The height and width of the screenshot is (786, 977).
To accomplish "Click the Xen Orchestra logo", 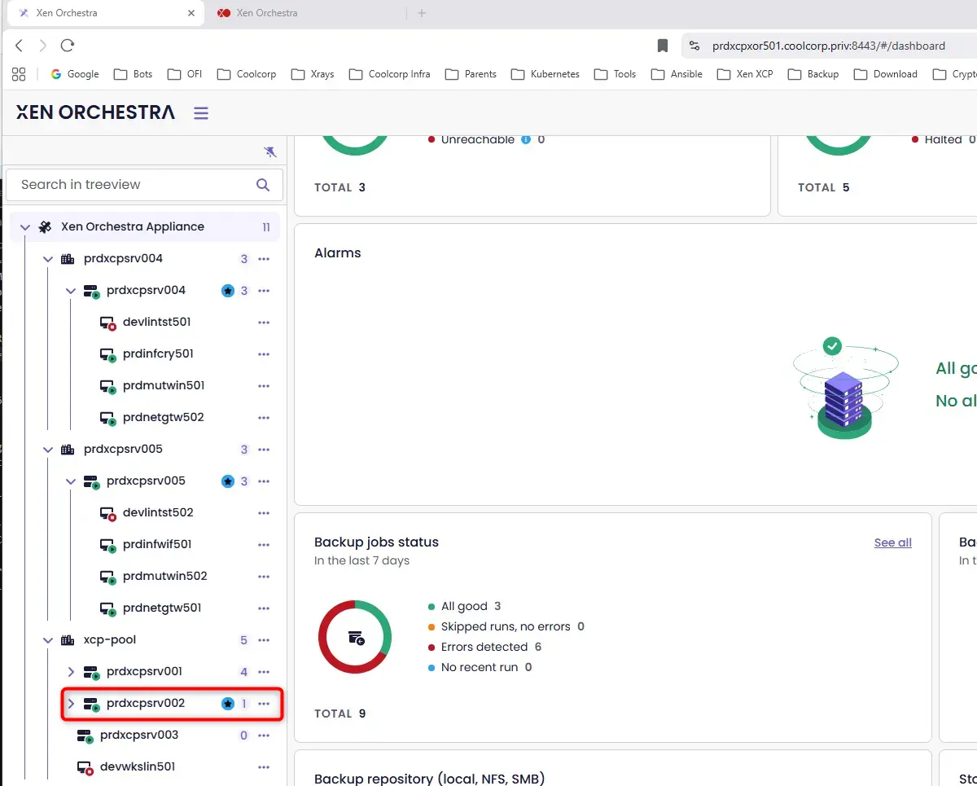I will tap(95, 112).
